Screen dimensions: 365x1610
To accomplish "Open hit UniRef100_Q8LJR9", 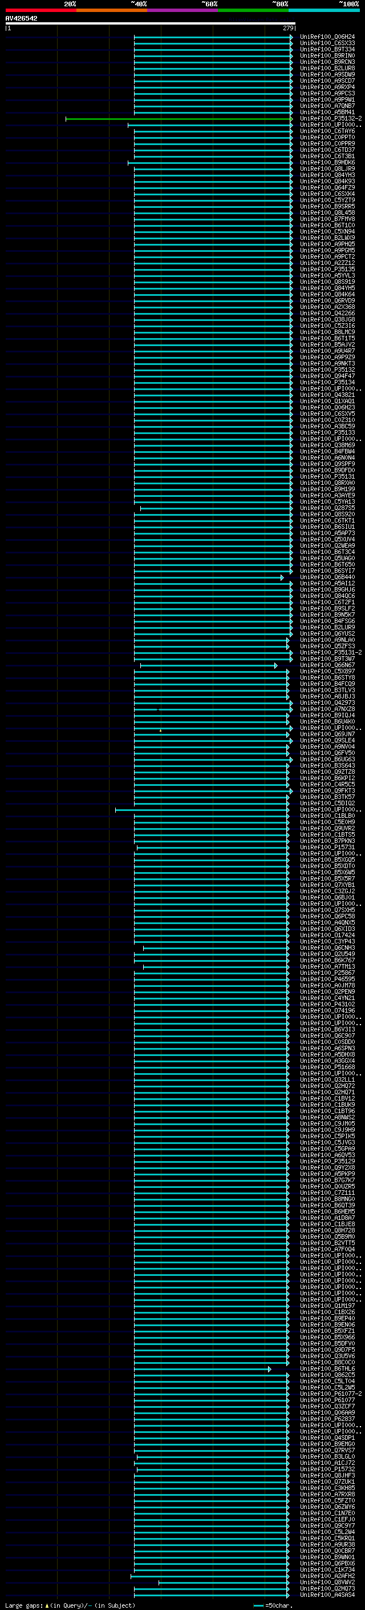I will pyautogui.click(x=327, y=168).
